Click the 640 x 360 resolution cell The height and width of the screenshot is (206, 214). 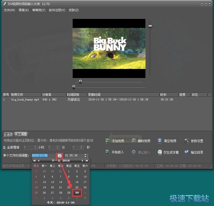(x=49, y=100)
